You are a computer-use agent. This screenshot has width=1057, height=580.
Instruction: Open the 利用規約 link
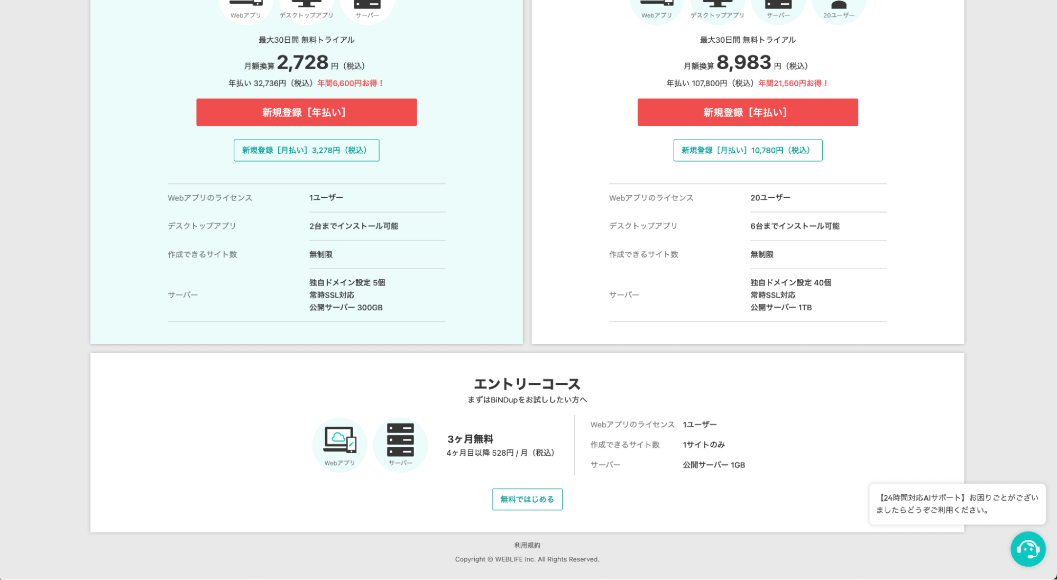pyautogui.click(x=527, y=545)
